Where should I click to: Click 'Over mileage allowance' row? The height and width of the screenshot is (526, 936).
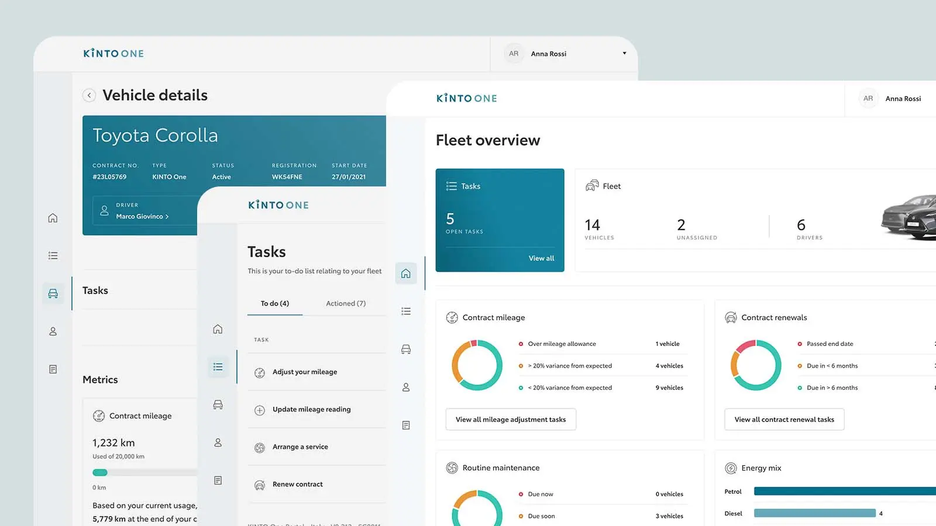(603, 344)
